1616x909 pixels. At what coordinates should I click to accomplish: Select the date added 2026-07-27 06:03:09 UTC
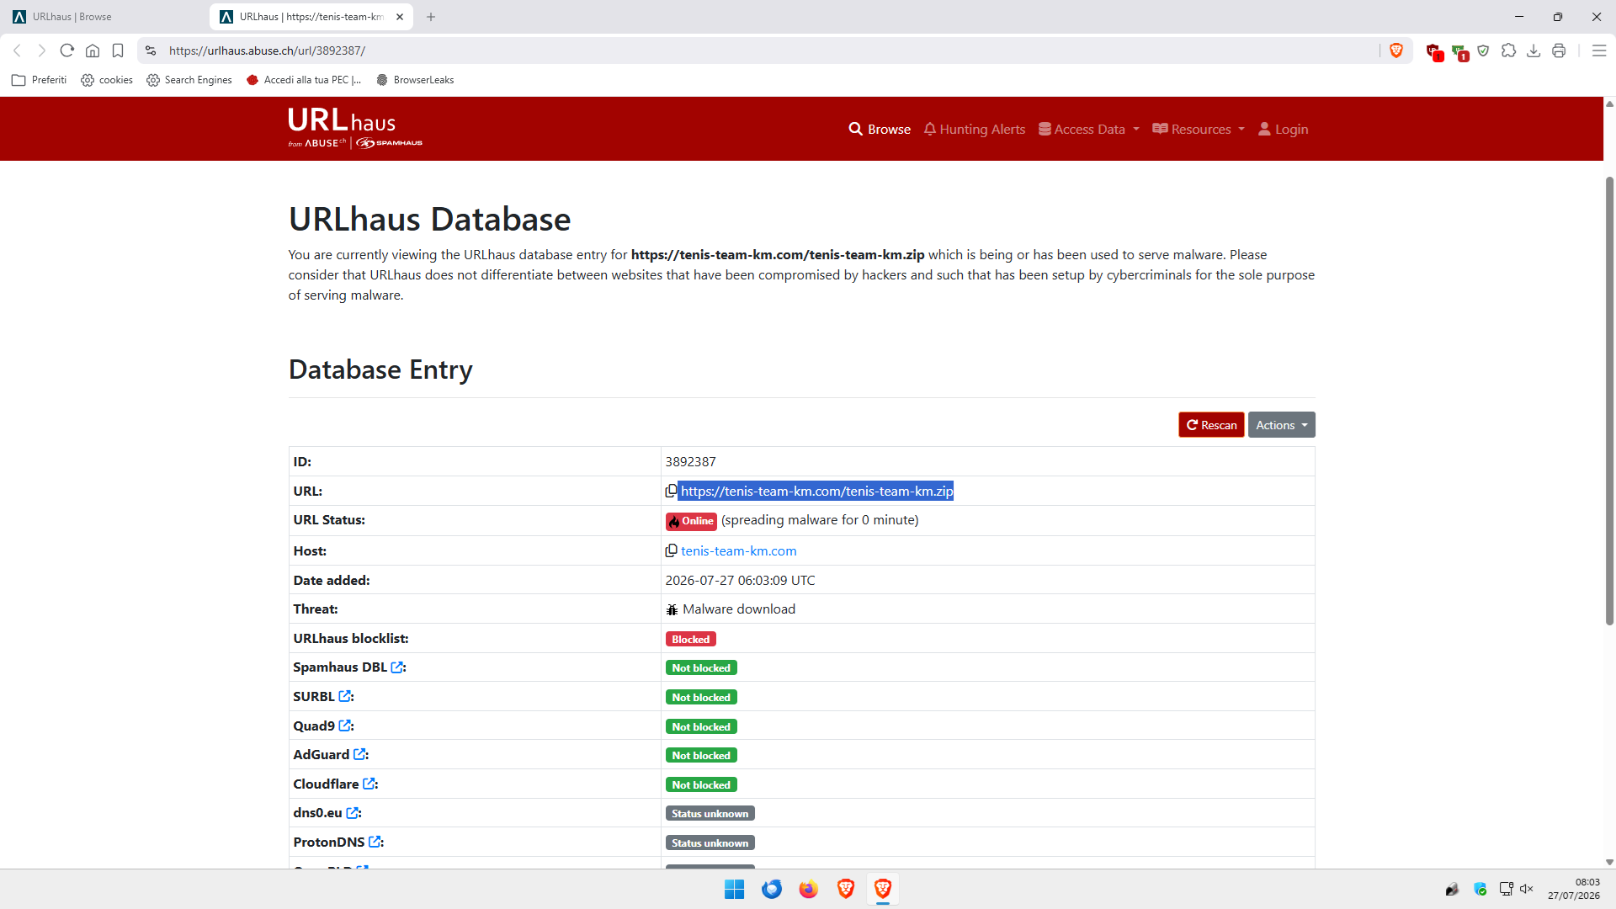click(740, 580)
